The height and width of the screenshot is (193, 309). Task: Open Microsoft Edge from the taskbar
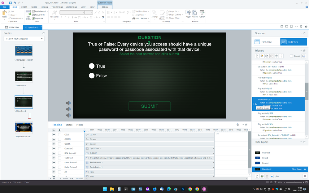pyautogui.click(x=169, y=189)
